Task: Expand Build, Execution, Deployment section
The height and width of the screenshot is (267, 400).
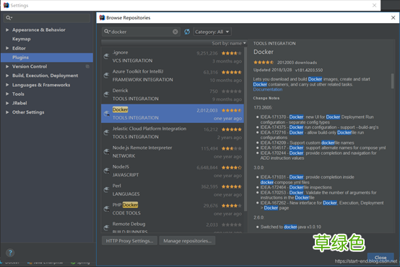Action: pos(7,76)
